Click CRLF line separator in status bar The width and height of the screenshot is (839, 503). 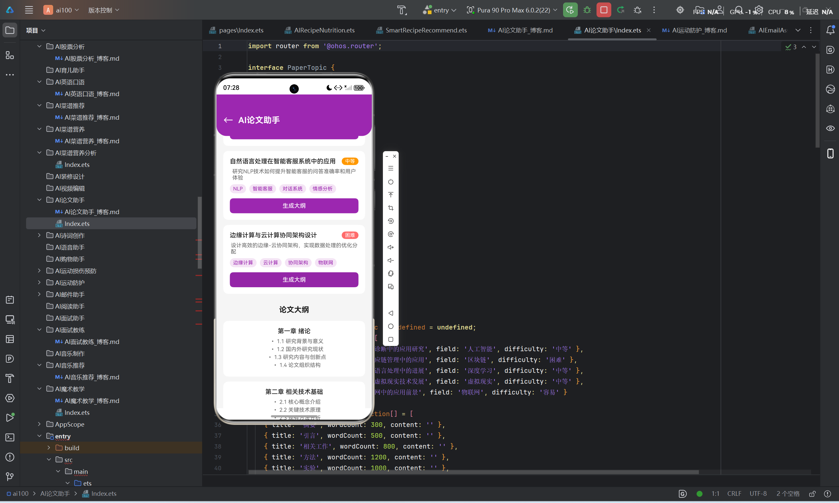[x=734, y=494]
